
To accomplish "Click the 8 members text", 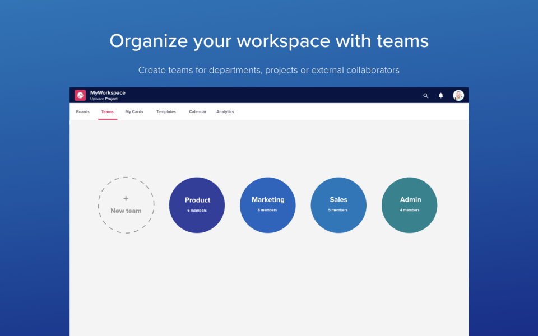I will pos(267,210).
